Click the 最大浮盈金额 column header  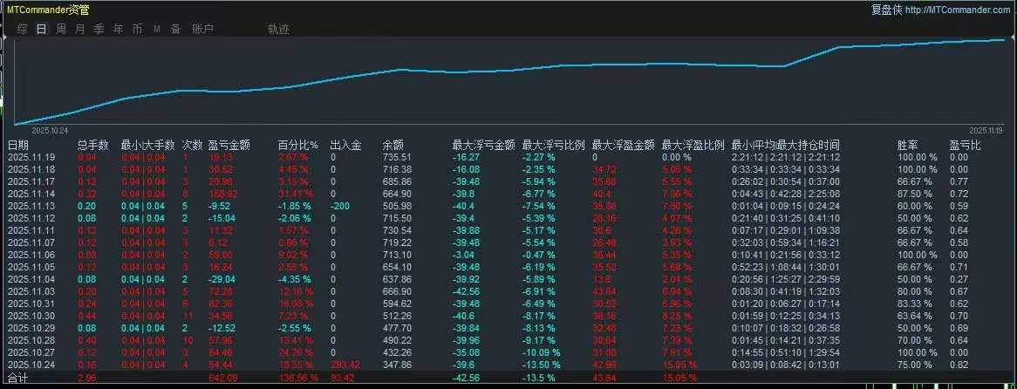click(x=624, y=146)
